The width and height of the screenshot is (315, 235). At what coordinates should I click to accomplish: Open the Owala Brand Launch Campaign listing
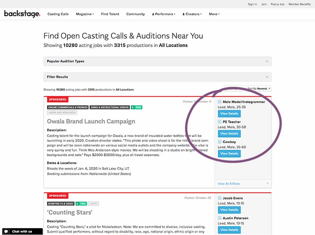(91, 121)
